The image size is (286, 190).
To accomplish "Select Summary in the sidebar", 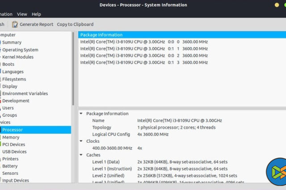I will (12, 42).
